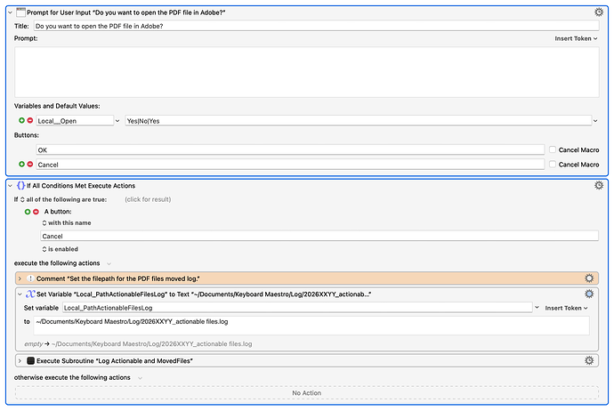The width and height of the screenshot is (614, 411).
Task: Collapse the Set Variable action disclosure triangle
Action: (x=20, y=294)
